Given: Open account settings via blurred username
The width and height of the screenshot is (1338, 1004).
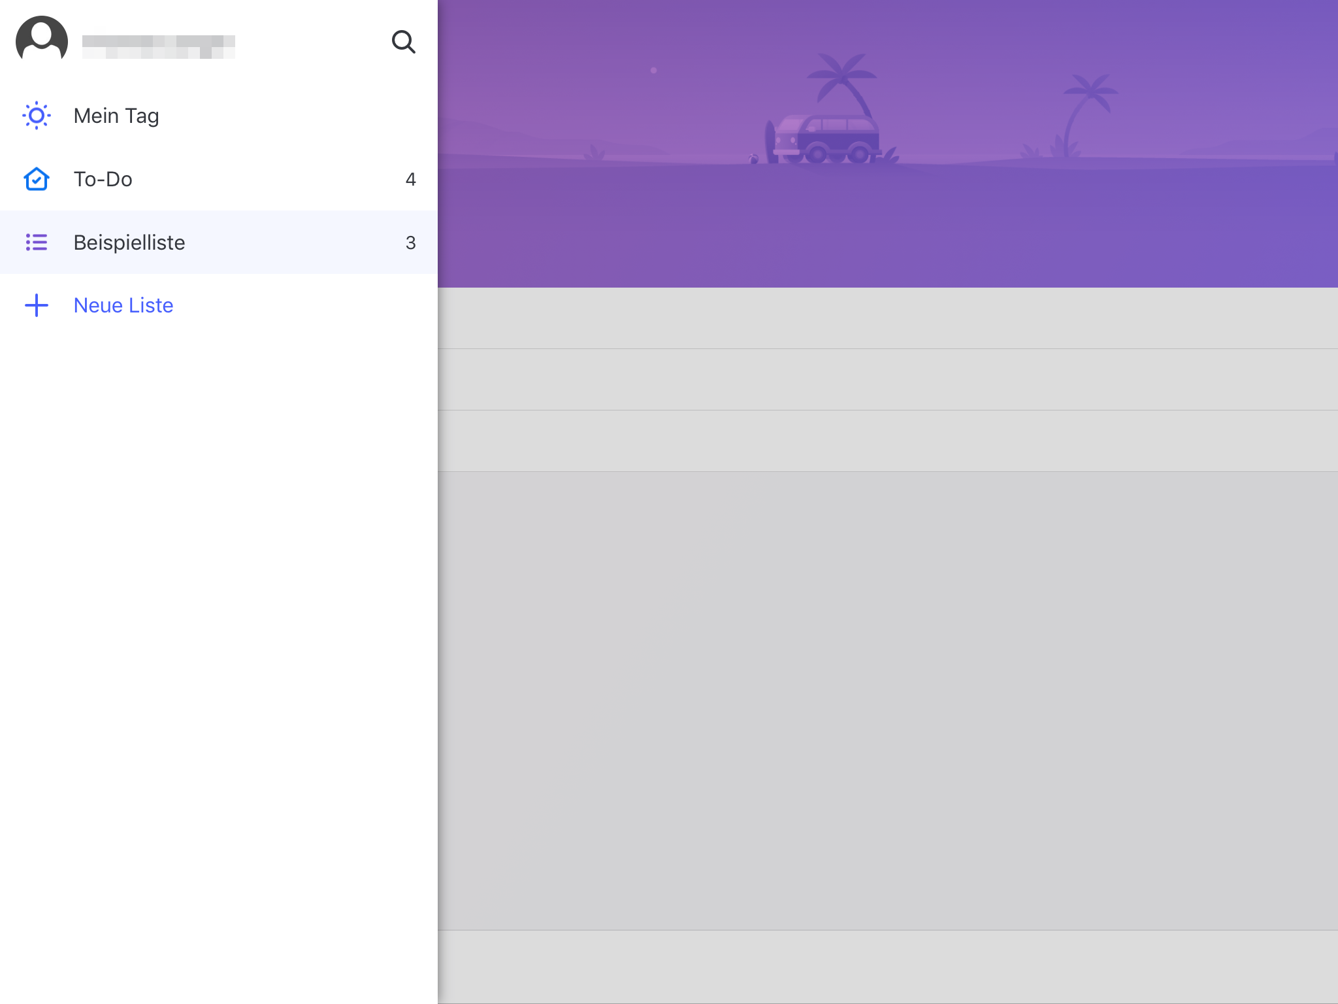Looking at the screenshot, I should click(x=158, y=46).
